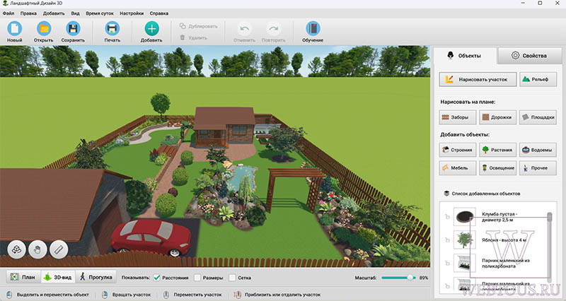Image resolution: width=566 pixels, height=301 pixels.
Task: Open the Обучение tutorial book icon
Action: coord(313,28)
